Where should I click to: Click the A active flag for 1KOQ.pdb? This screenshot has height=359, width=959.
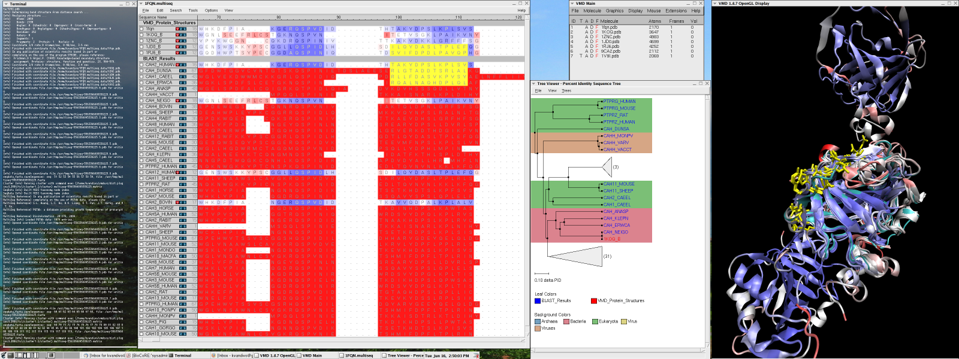click(x=587, y=32)
